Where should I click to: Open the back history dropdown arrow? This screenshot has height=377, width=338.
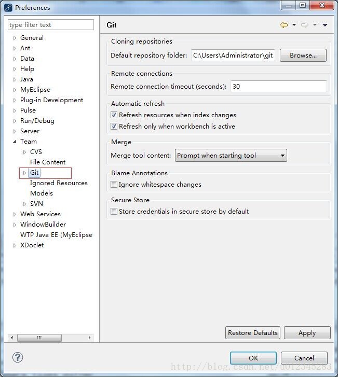click(294, 25)
